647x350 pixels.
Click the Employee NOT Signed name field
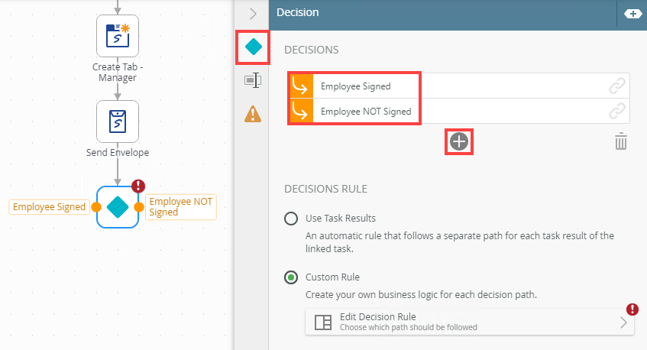coord(366,112)
